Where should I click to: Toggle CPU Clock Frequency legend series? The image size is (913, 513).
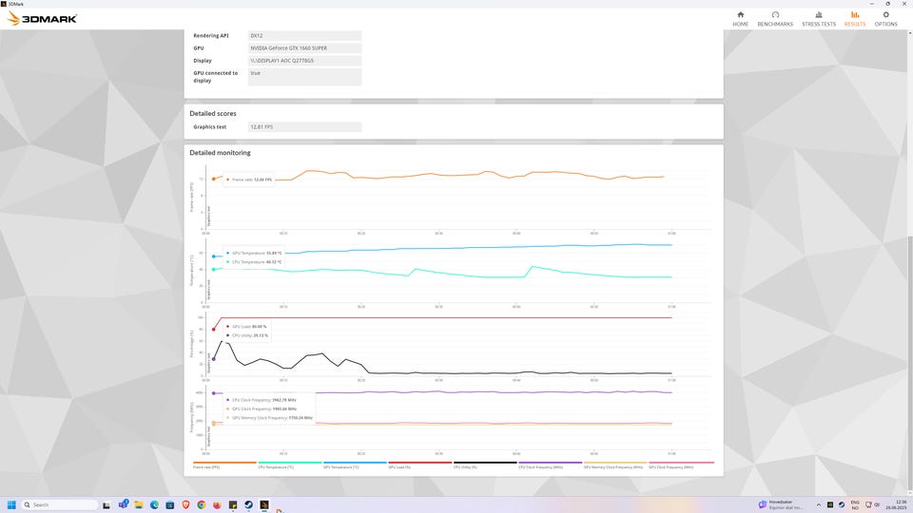[x=551, y=465]
